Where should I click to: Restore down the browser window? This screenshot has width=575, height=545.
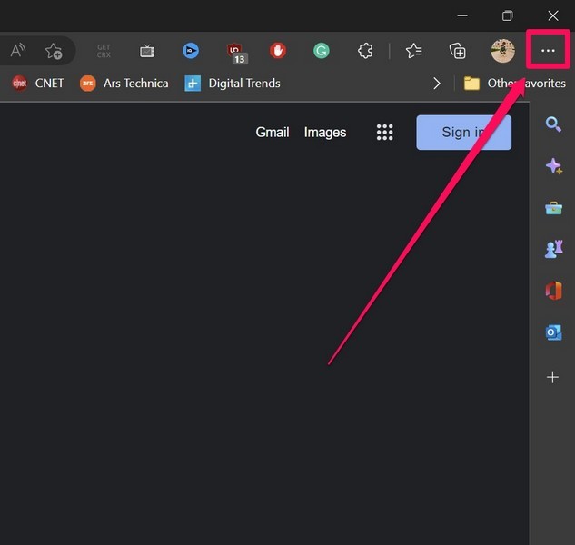tap(508, 15)
